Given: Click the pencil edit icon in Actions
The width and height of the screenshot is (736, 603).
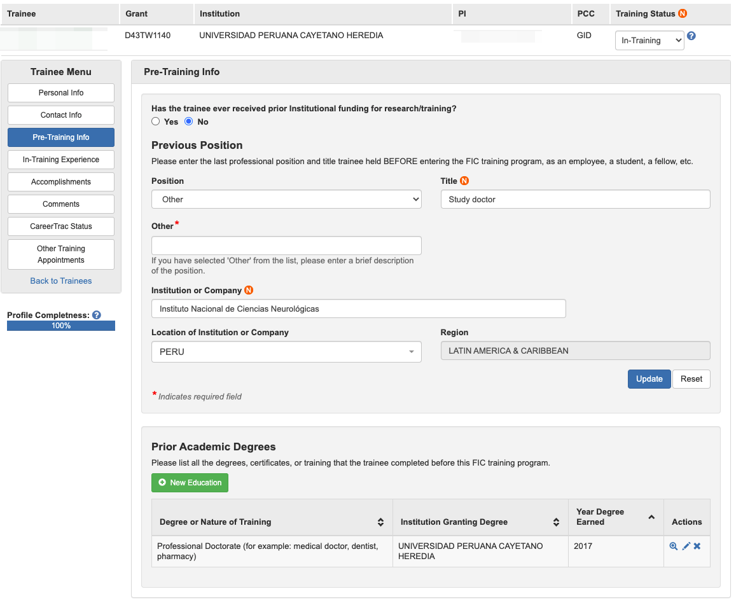Looking at the screenshot, I should [686, 546].
